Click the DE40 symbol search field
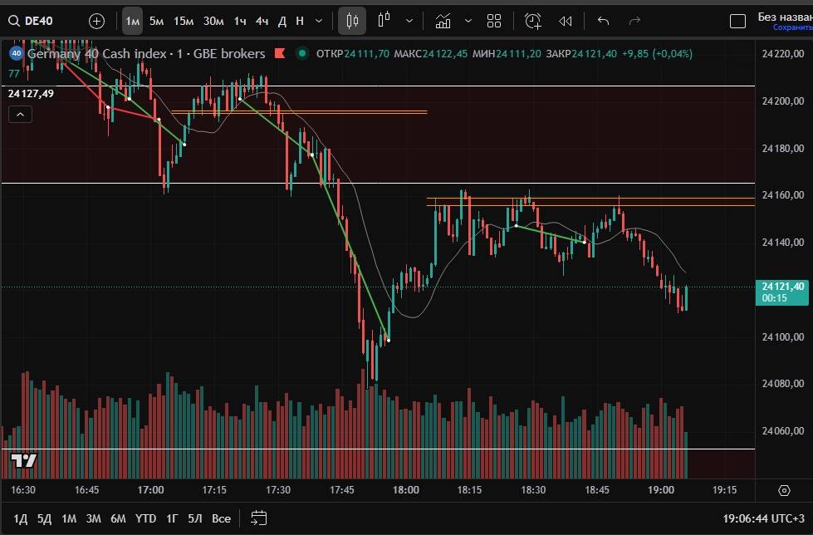 point(38,21)
